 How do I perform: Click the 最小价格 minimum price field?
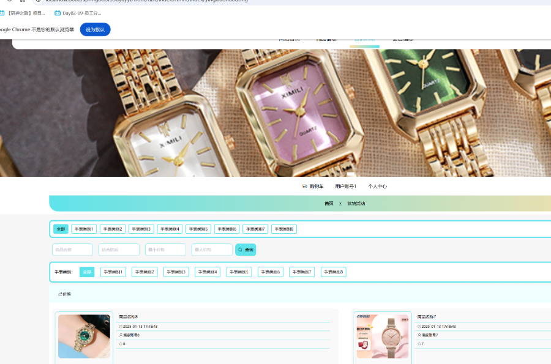[165, 250]
